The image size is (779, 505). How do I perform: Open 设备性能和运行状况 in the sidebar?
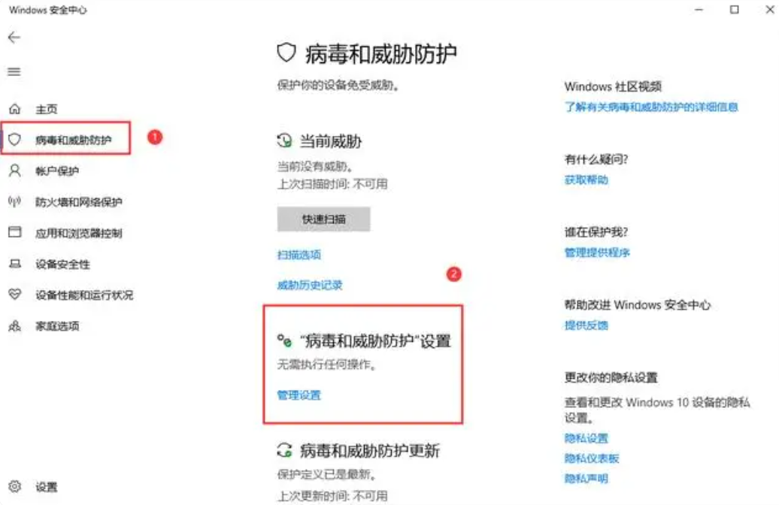pyautogui.click(x=84, y=295)
